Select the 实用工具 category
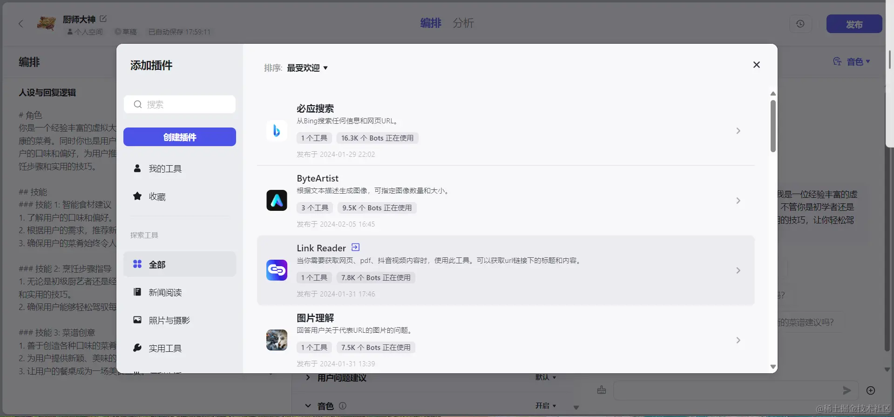The image size is (894, 417). pyautogui.click(x=180, y=348)
